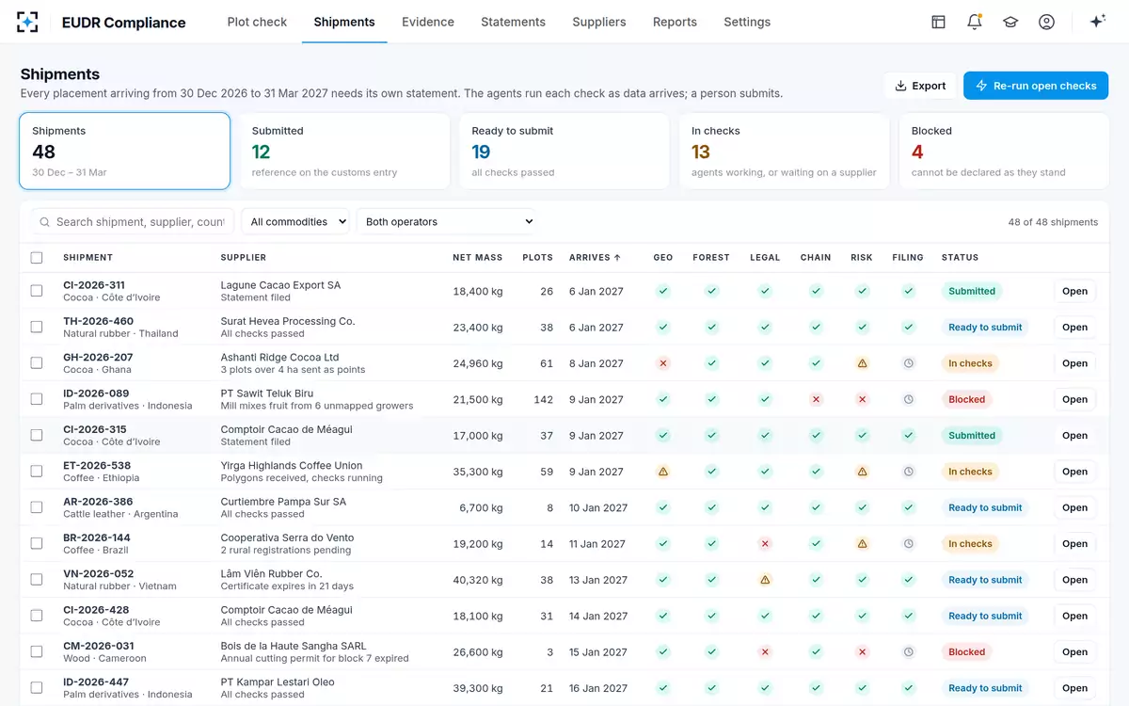Screen dimensions: 1129x706
Task: Click the passed FILING icon for CI-2026-311
Action: pyautogui.click(x=908, y=291)
